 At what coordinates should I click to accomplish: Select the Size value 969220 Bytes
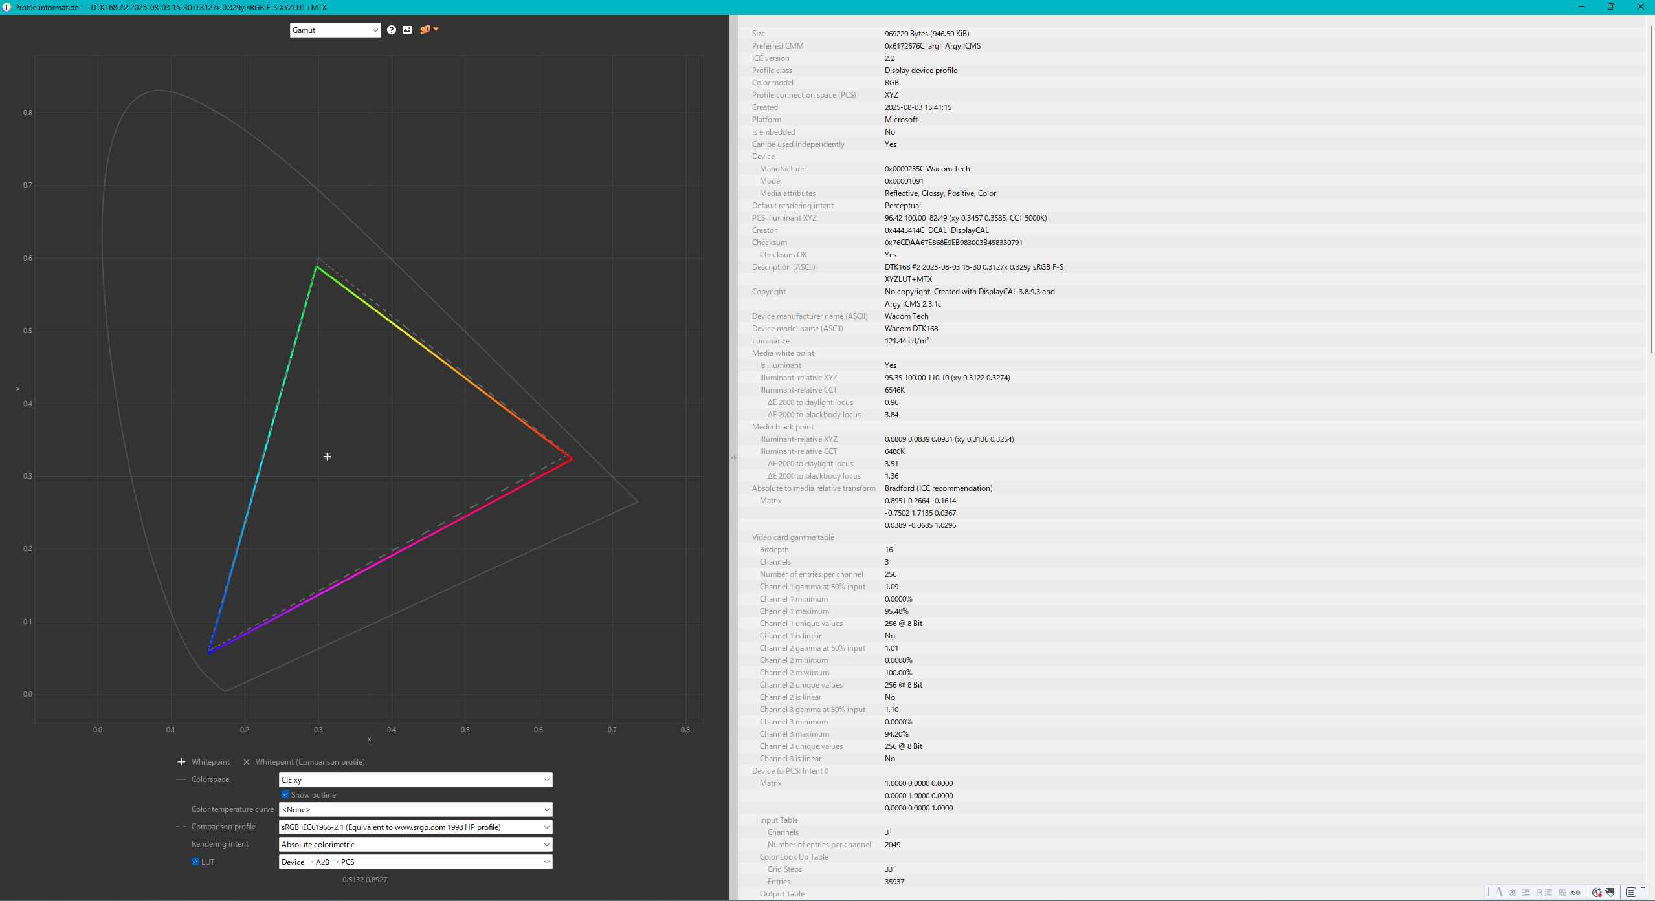pos(927,34)
